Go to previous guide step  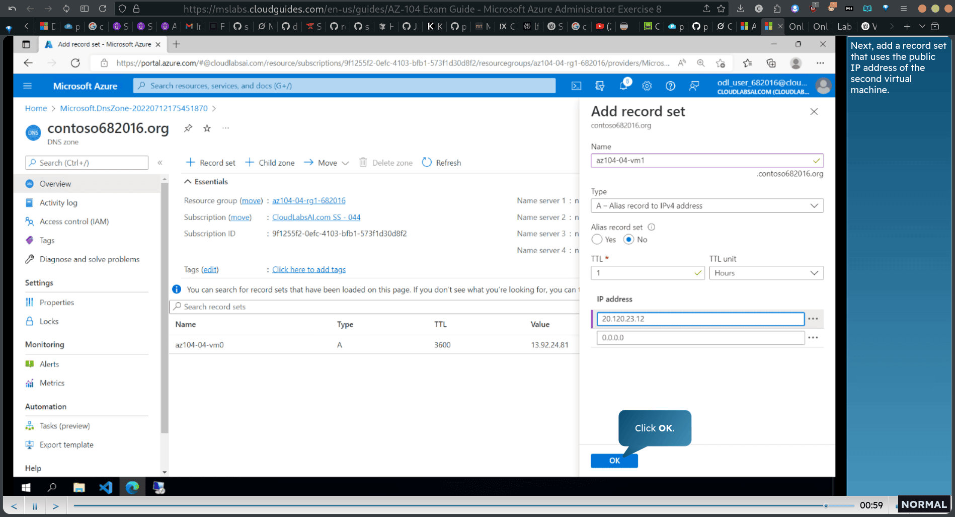14,506
